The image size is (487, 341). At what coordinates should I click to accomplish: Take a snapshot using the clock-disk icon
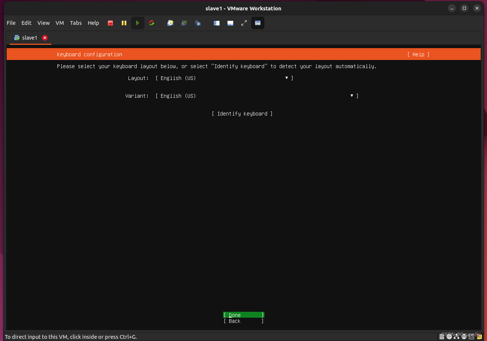click(x=170, y=23)
